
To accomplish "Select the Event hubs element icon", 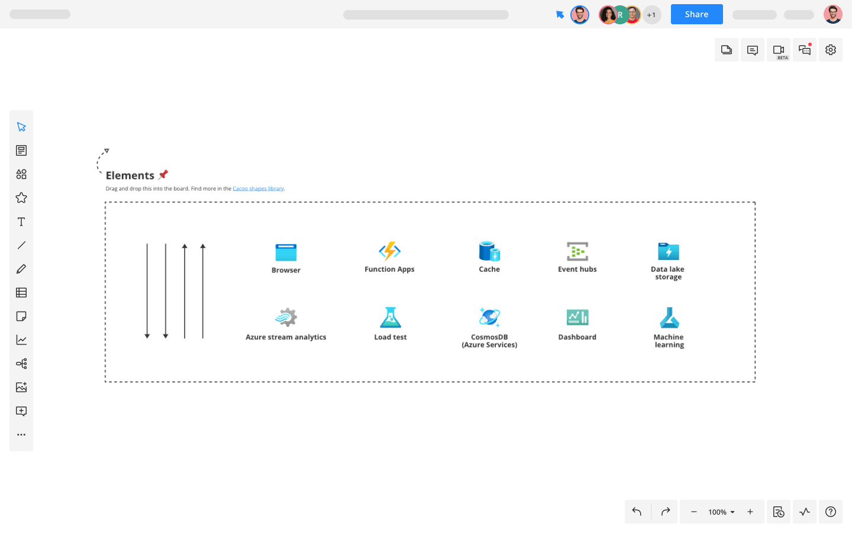I will click(577, 251).
